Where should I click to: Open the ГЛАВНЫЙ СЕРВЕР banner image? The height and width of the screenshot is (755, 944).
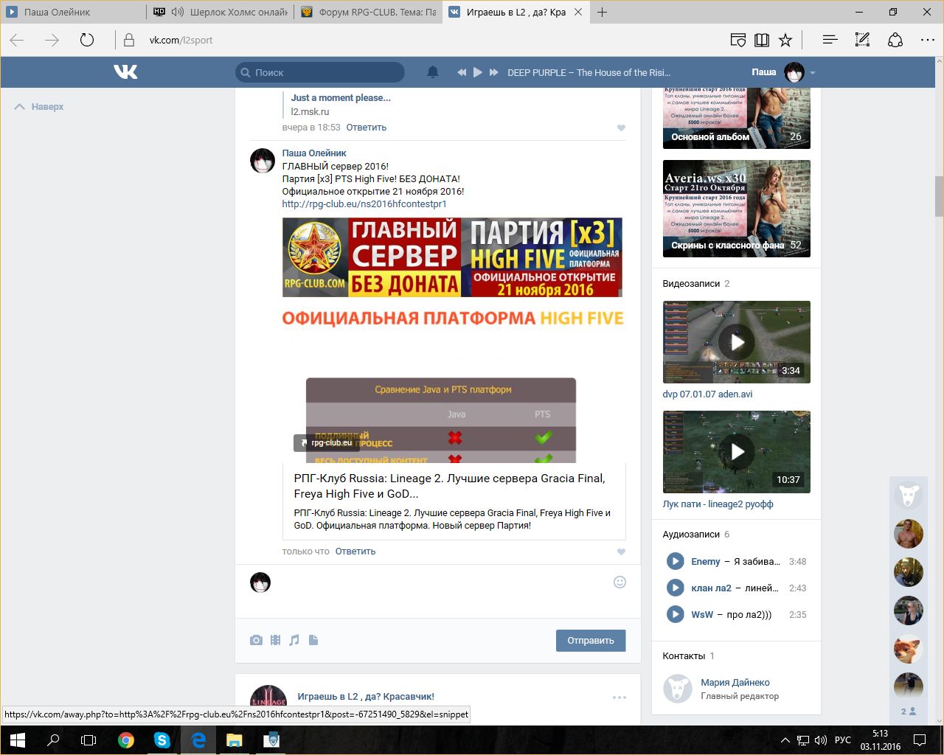pos(452,257)
